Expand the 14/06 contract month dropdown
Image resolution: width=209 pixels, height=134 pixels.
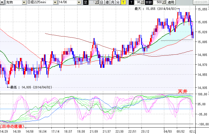tap(79, 2)
